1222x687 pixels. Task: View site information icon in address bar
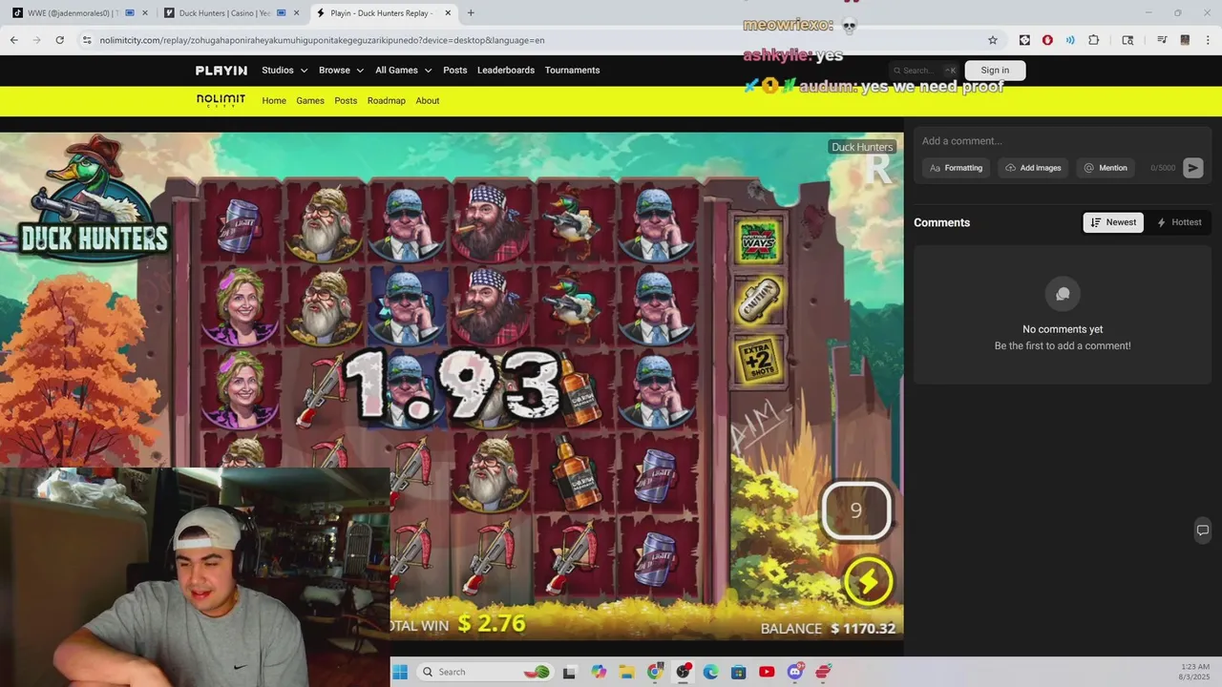click(87, 40)
